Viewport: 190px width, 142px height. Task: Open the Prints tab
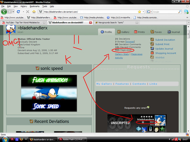pos(139,32)
